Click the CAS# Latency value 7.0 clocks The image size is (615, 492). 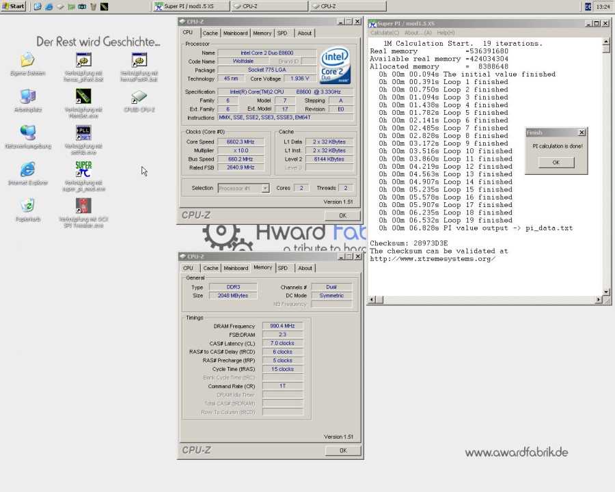click(282, 343)
